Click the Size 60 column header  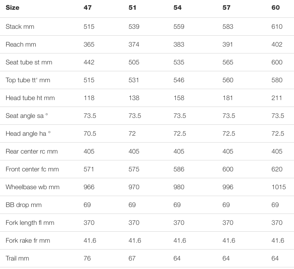[275, 7]
